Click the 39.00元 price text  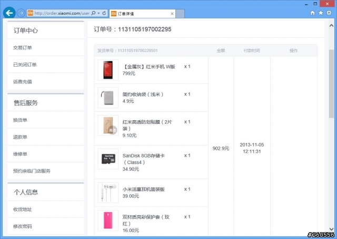131,196
